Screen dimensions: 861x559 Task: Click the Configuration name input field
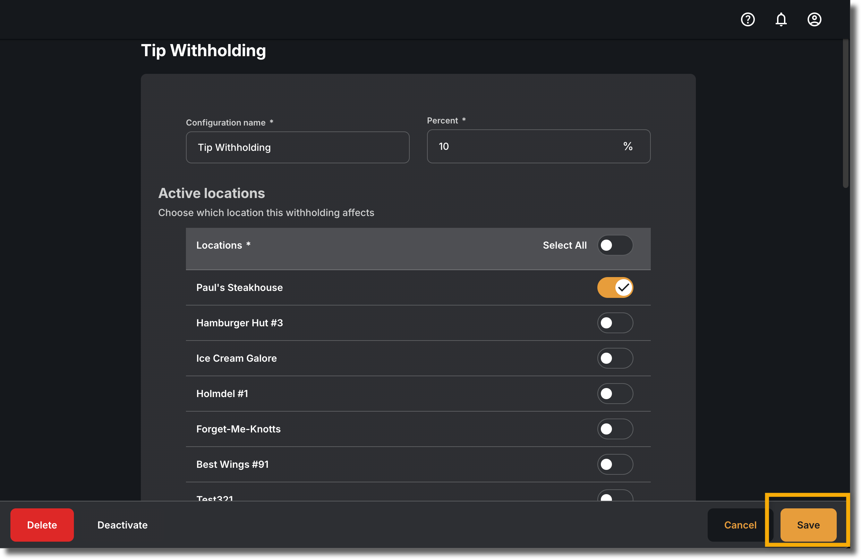coord(297,147)
